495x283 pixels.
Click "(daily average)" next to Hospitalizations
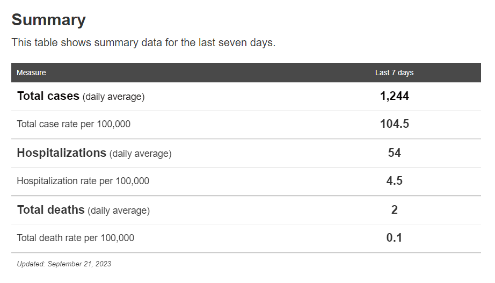(x=140, y=154)
